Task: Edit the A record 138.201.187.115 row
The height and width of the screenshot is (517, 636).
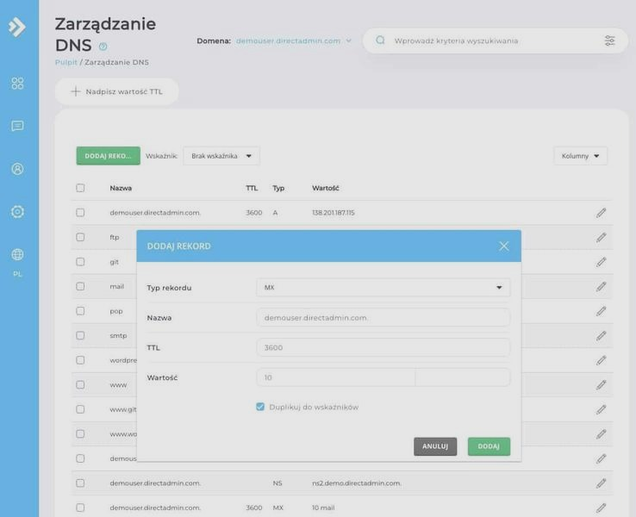Action: (x=602, y=213)
